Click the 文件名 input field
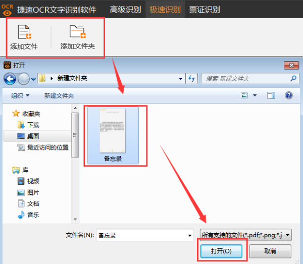This screenshot has width=303, height=264. tap(141, 235)
